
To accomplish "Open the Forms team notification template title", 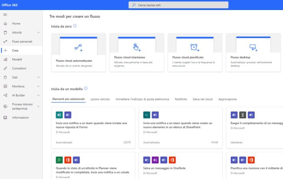I will point(91,125).
